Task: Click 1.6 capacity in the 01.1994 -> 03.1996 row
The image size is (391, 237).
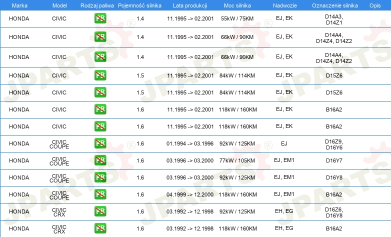Action: 140,143
